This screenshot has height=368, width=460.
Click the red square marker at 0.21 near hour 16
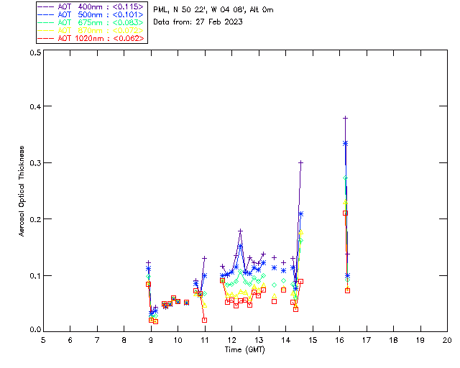pyautogui.click(x=345, y=213)
